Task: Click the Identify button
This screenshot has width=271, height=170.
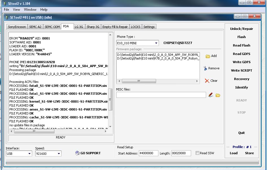Action: pyautogui.click(x=241, y=87)
